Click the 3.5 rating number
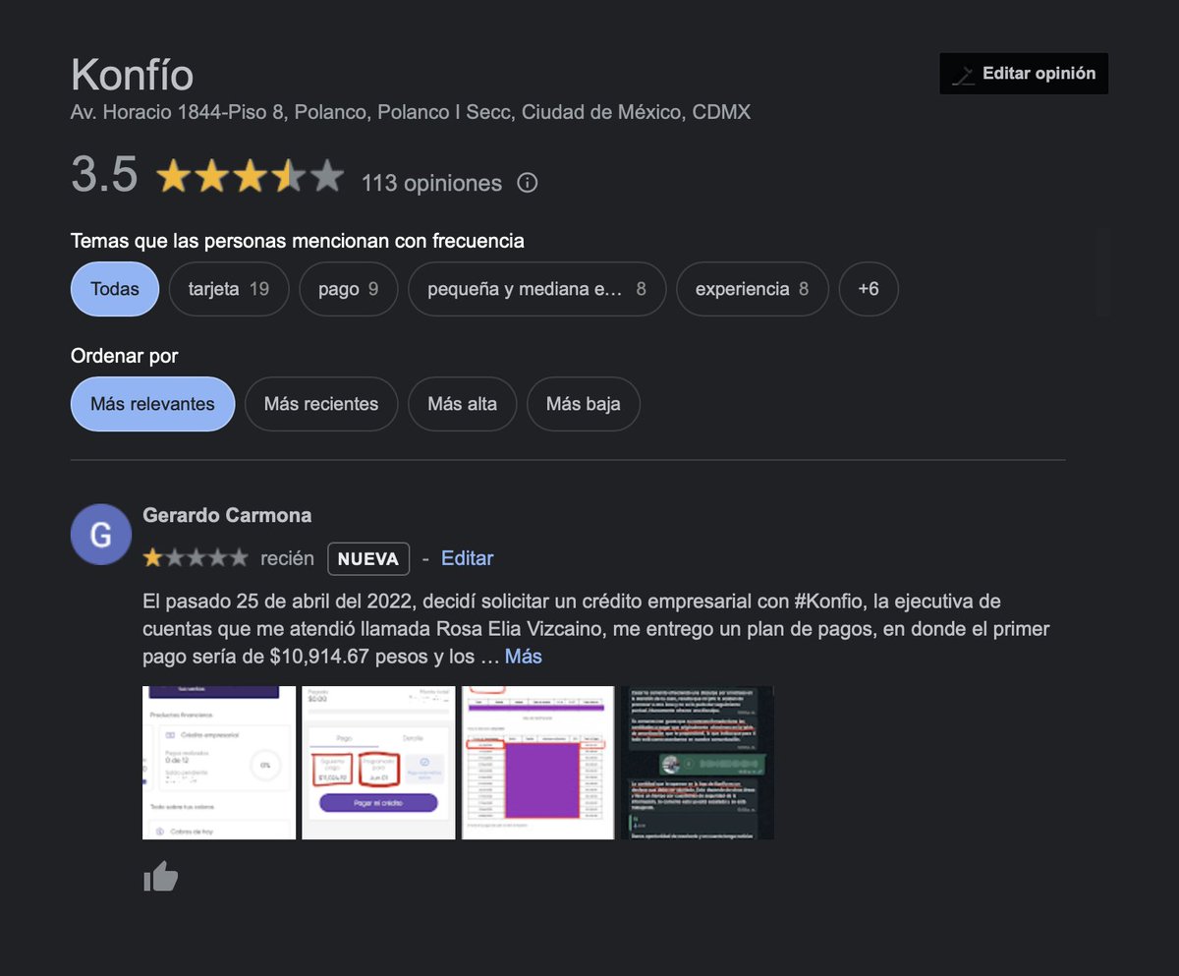This screenshot has height=976, width=1179. 104,175
